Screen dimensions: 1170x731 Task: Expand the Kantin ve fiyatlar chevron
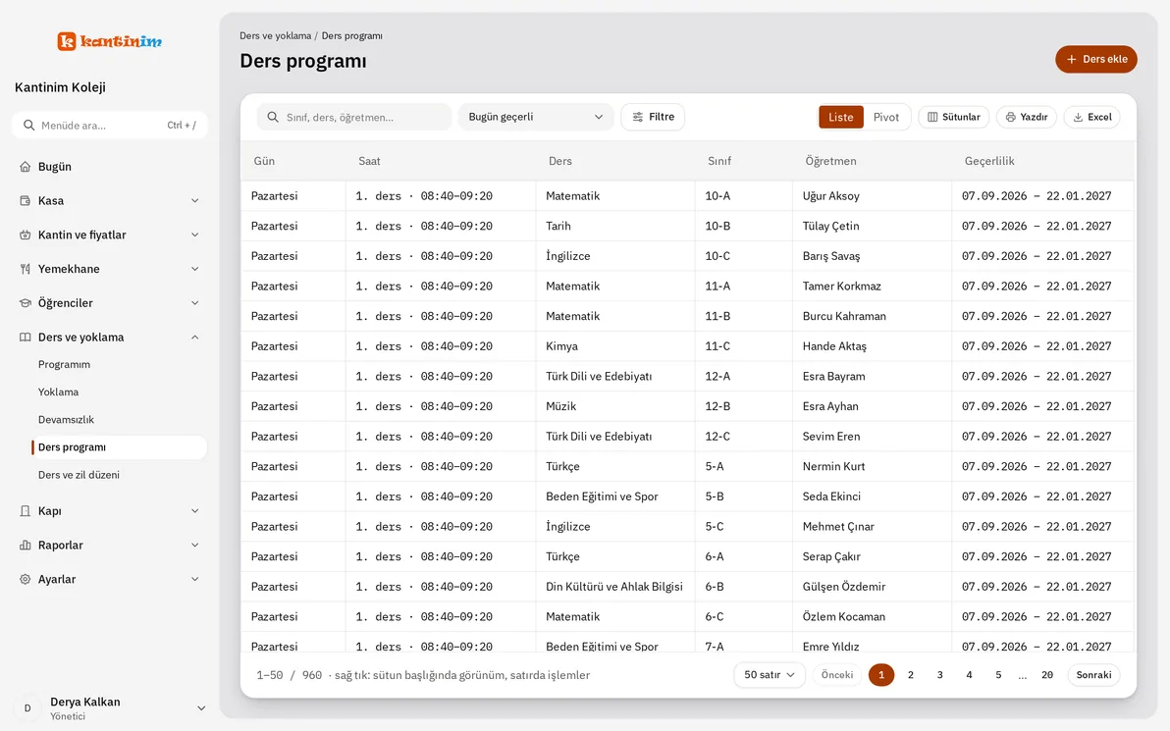pyautogui.click(x=194, y=235)
